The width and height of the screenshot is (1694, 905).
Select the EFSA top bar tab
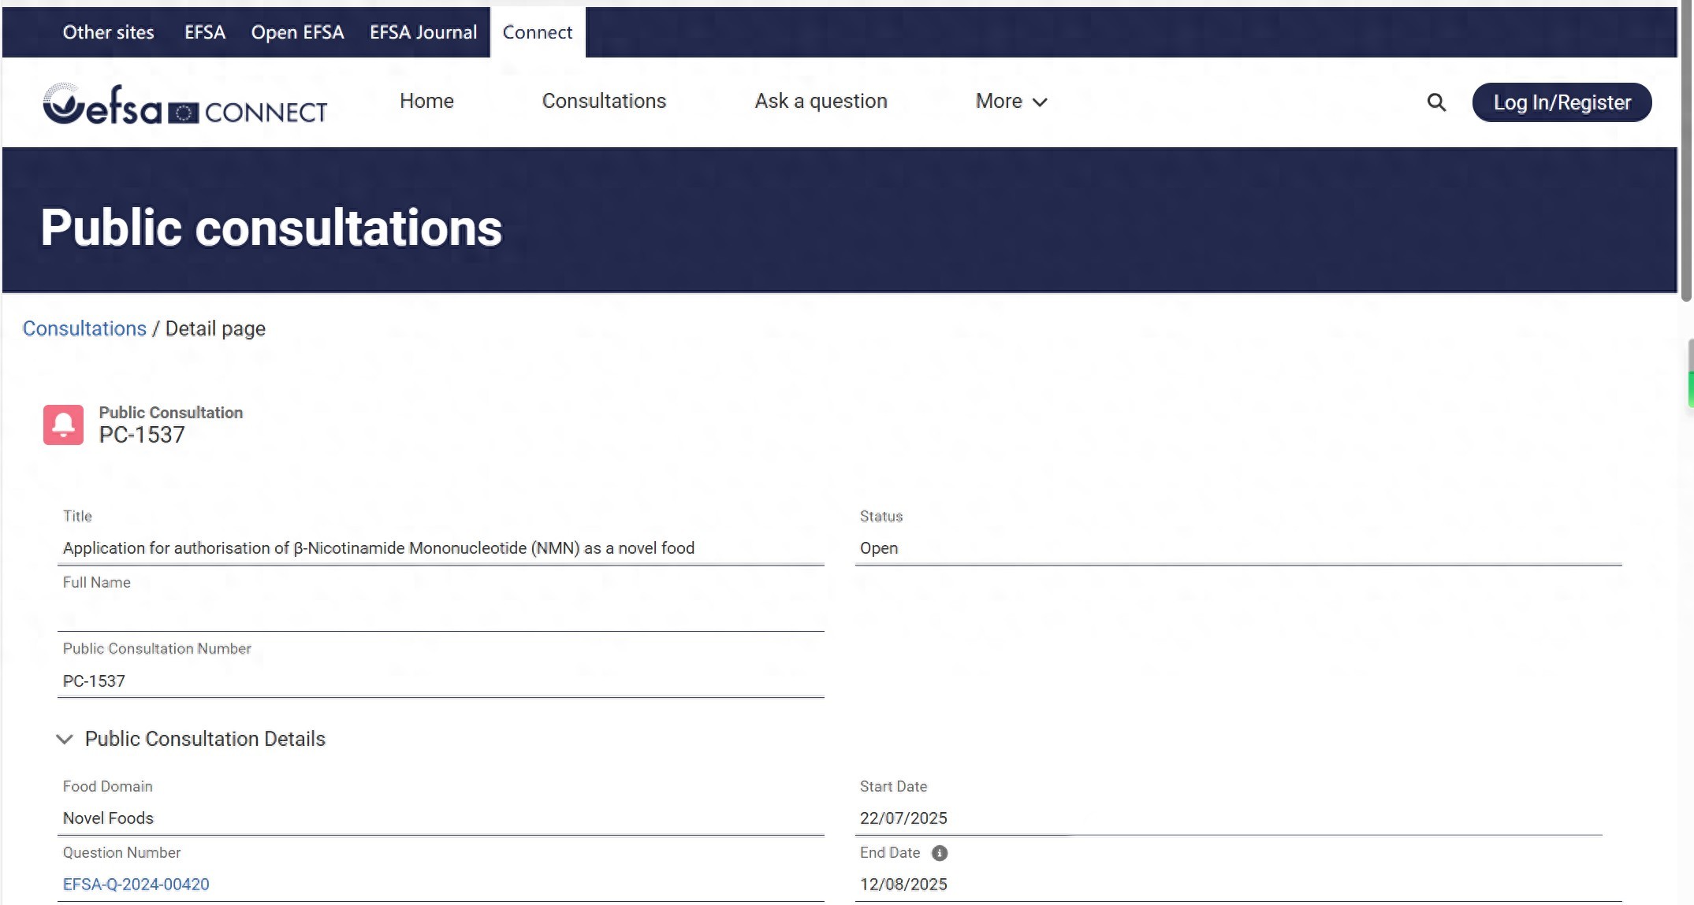click(204, 32)
